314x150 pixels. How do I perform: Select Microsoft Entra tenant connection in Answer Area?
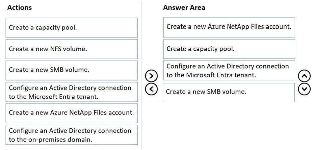point(229,70)
